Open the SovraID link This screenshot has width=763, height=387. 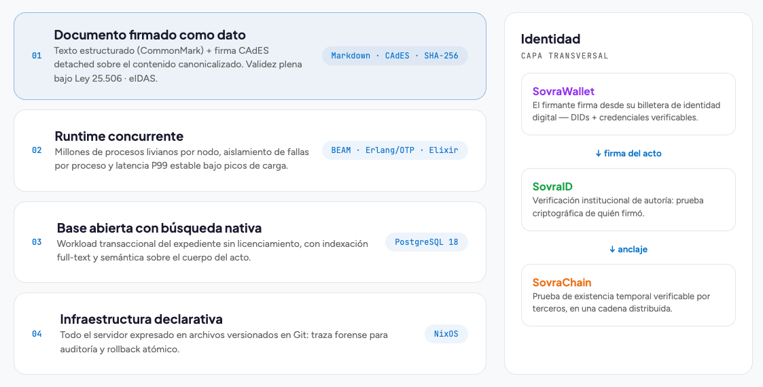pos(552,186)
